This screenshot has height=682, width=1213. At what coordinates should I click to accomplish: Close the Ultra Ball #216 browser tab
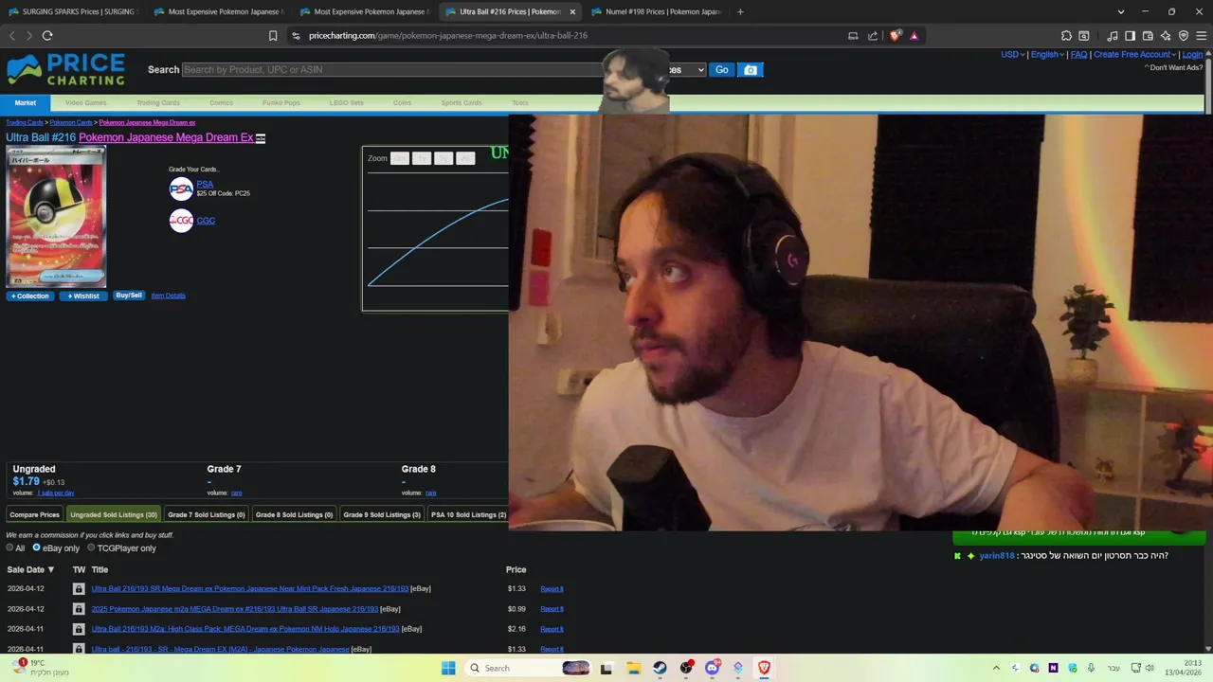coord(572,11)
